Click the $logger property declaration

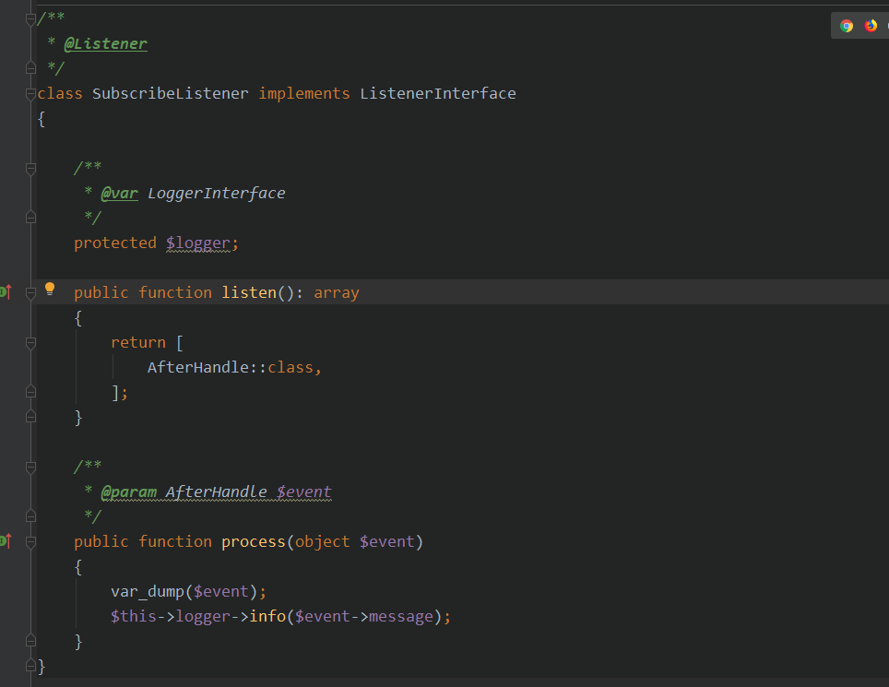198,243
